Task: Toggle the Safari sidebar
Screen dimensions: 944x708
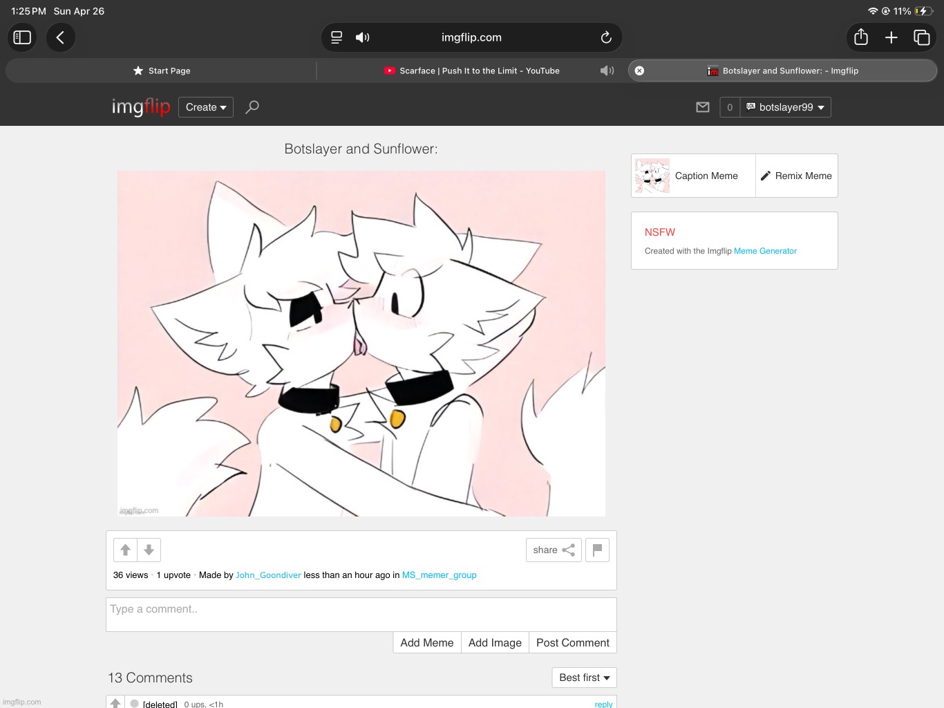Action: click(22, 37)
